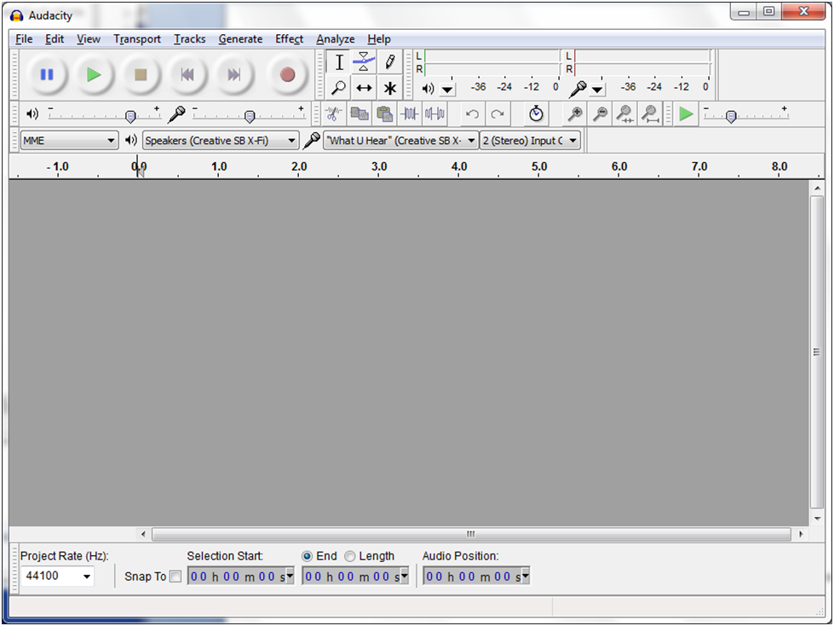The width and height of the screenshot is (834, 626).
Task: Click the output meter speaker icon
Action: point(429,89)
